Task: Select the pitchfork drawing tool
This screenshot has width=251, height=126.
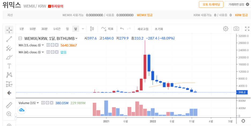Action: [x=9, y=48]
